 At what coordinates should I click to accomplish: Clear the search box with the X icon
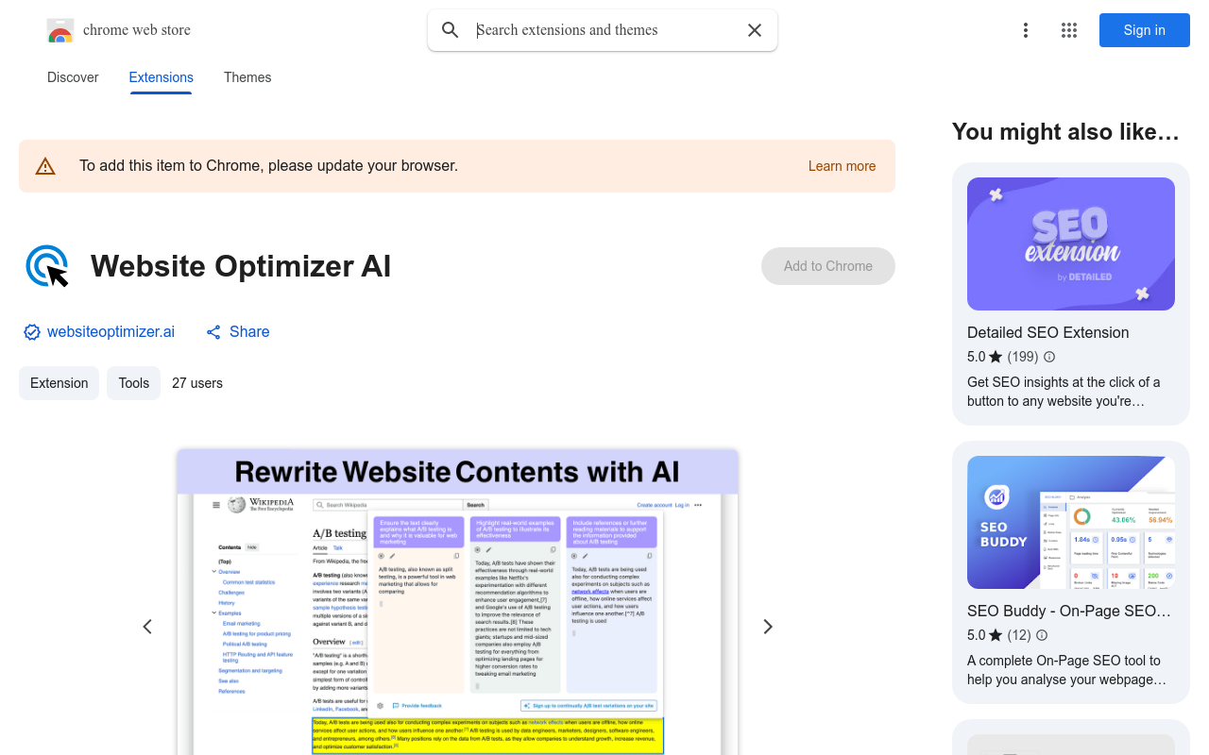point(755,30)
